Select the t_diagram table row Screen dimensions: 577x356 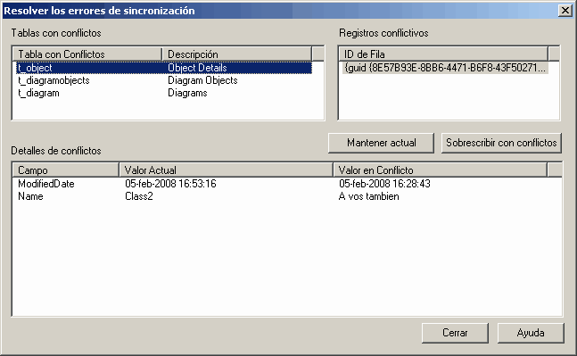(164, 93)
